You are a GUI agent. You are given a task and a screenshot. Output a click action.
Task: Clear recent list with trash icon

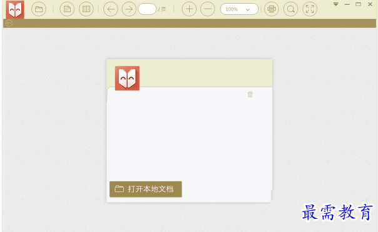[x=250, y=94]
